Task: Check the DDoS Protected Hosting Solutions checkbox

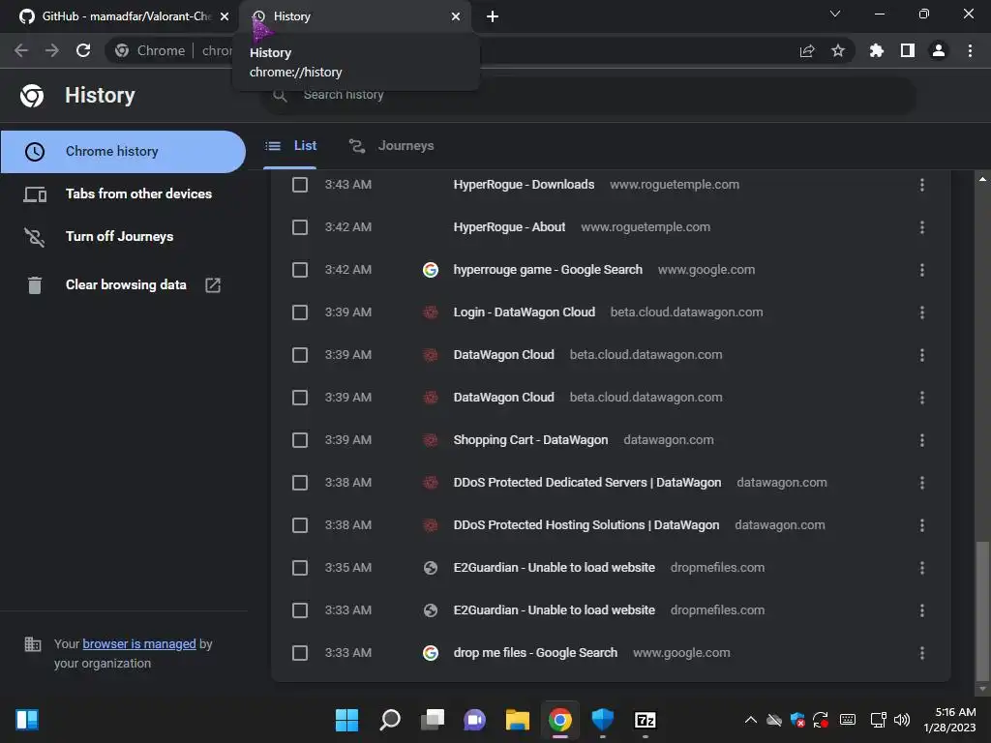Action: (x=300, y=525)
